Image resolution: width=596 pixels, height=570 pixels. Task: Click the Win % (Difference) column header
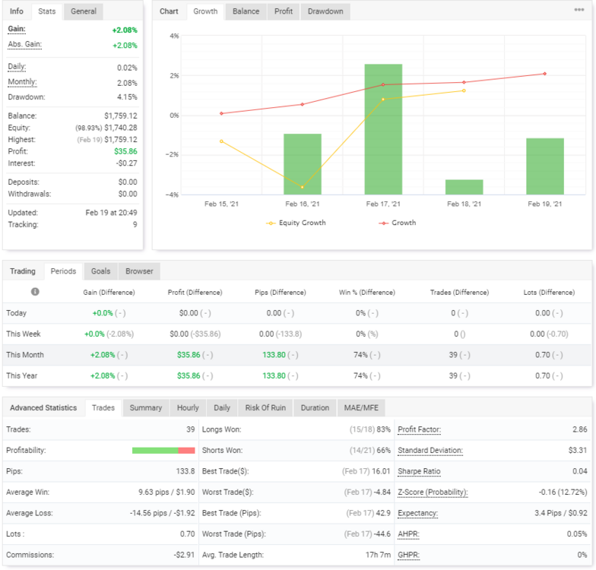pos(366,292)
